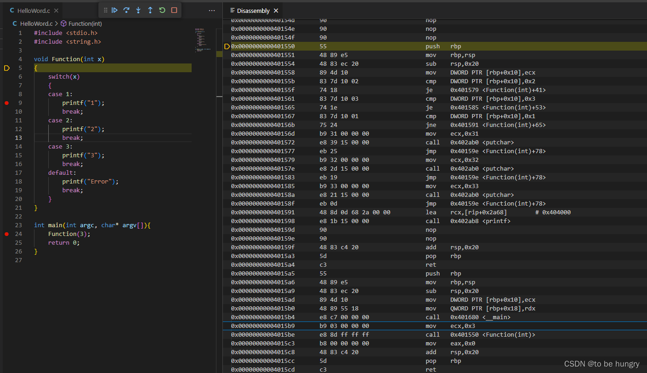
Task: Click the 'Function(3);' call
Action: coord(69,234)
